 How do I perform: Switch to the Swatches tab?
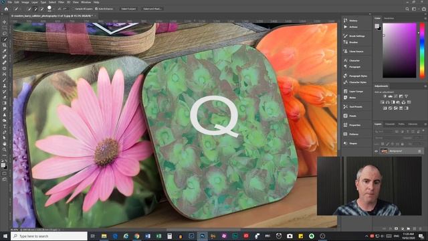(389, 18)
